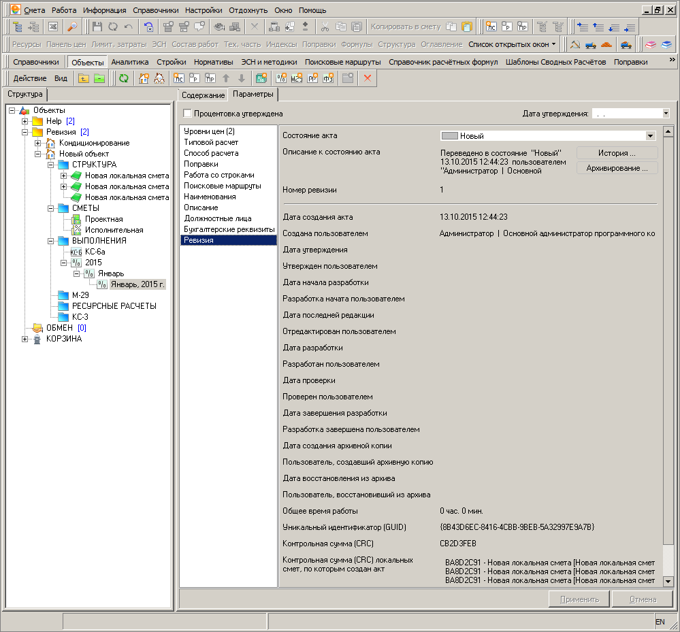Click the М29 report creation icon
The image size is (680, 632).
tap(297, 78)
